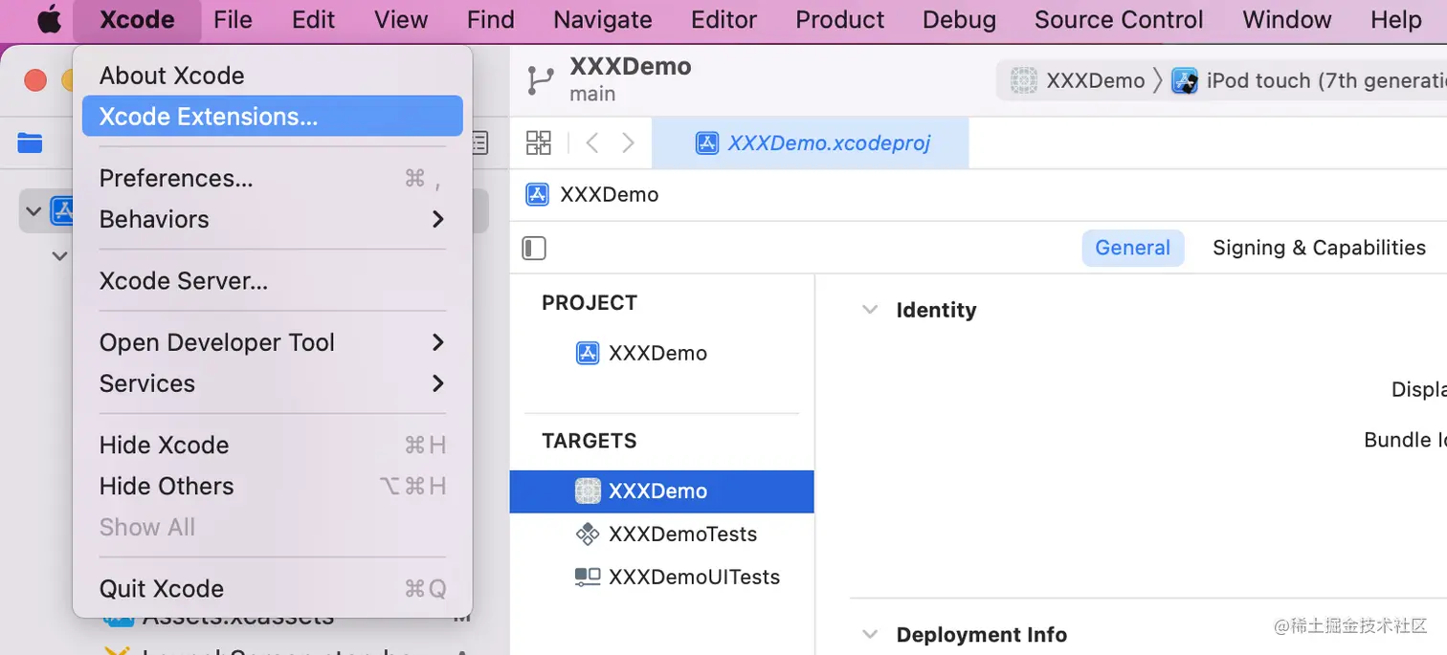Go back with the left chevron
The width and height of the screenshot is (1447, 655).
pyautogui.click(x=592, y=143)
